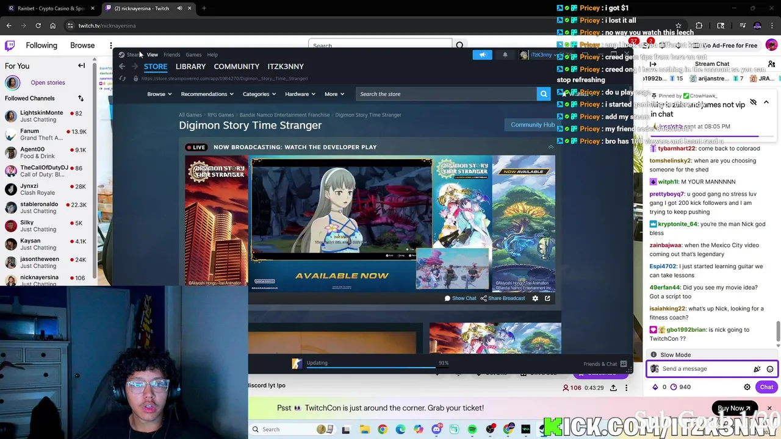Open the Twitch chat settings gear

[747, 387]
